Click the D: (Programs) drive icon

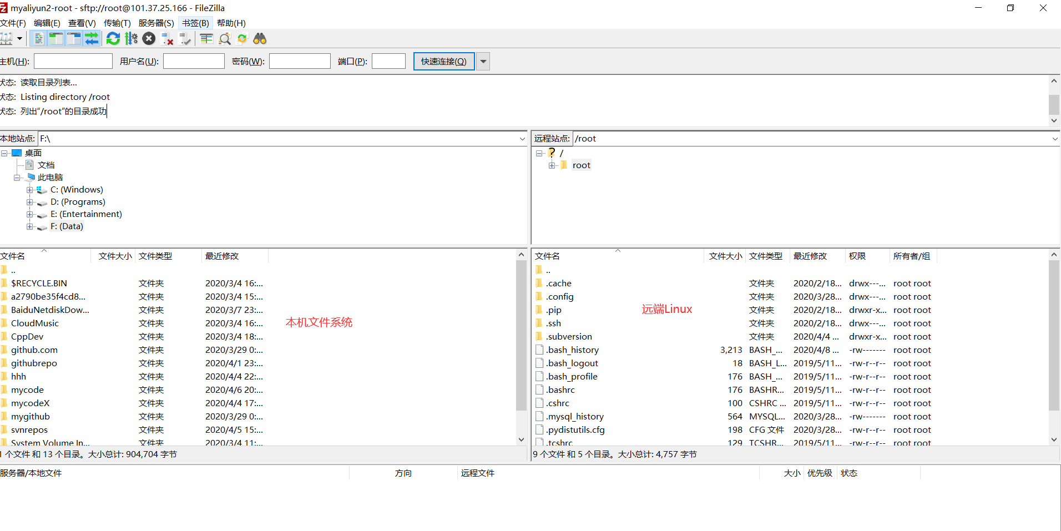click(x=42, y=202)
